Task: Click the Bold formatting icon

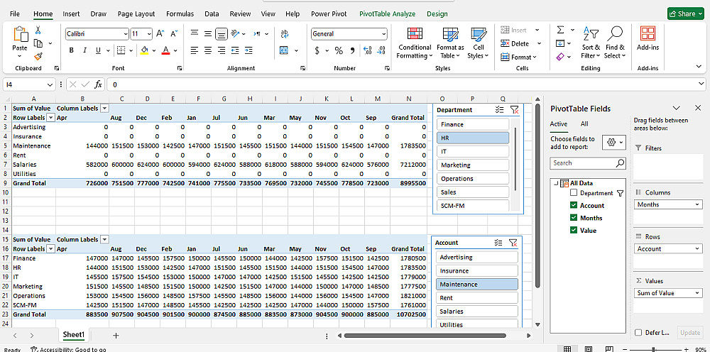Action: coord(71,50)
